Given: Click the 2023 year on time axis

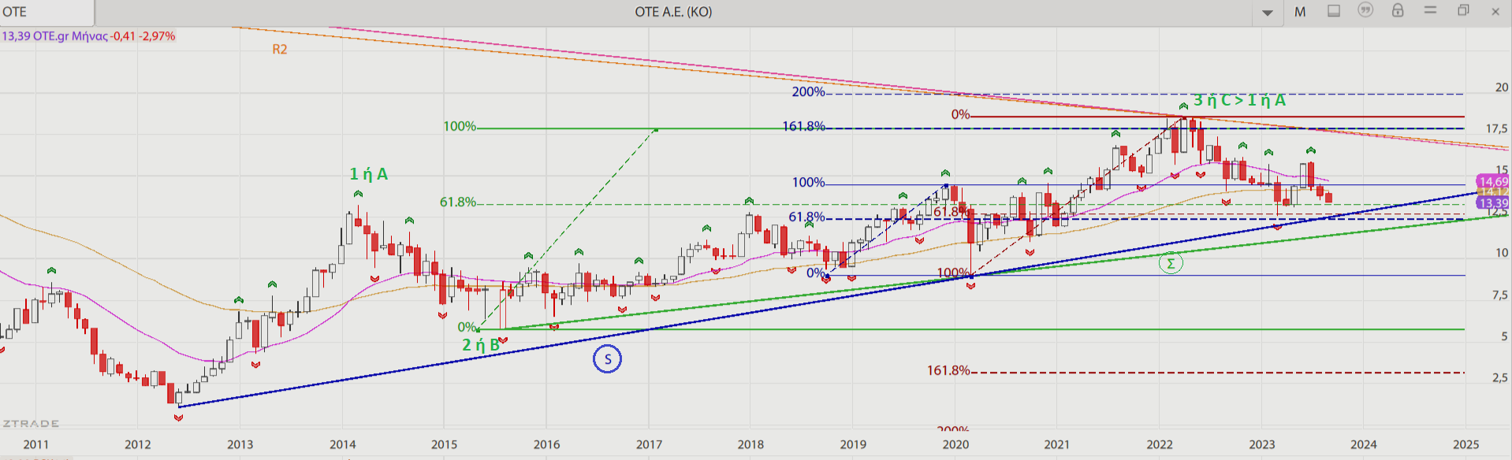Looking at the screenshot, I should click(1262, 444).
